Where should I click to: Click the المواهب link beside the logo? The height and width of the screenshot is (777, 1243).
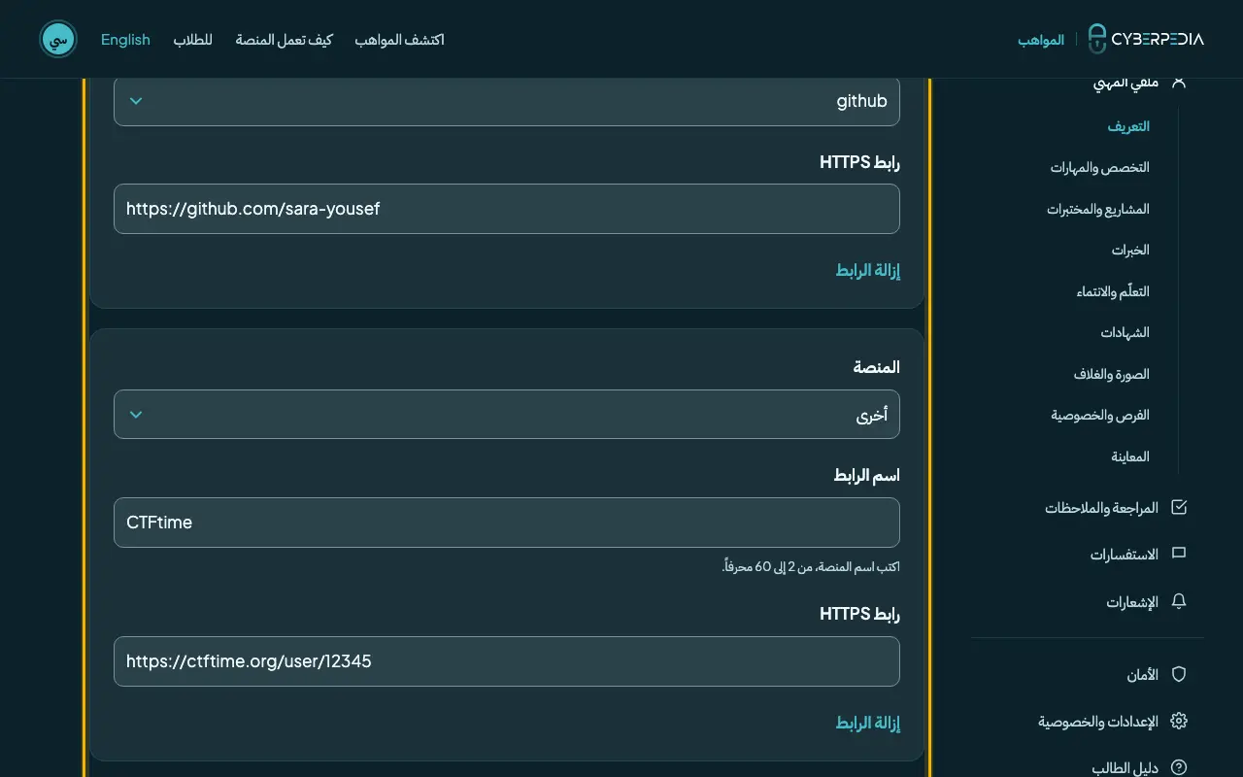[1041, 40]
